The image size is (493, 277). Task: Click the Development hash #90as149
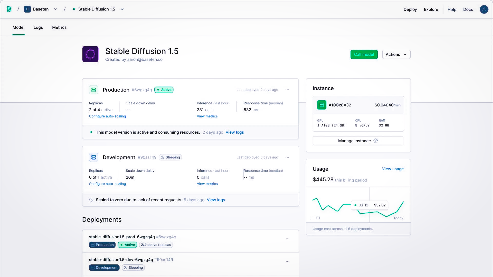(x=147, y=157)
